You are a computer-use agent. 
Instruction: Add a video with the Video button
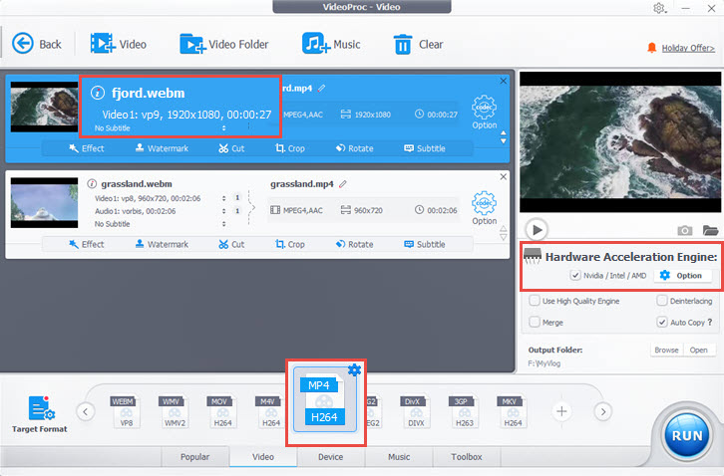(119, 44)
